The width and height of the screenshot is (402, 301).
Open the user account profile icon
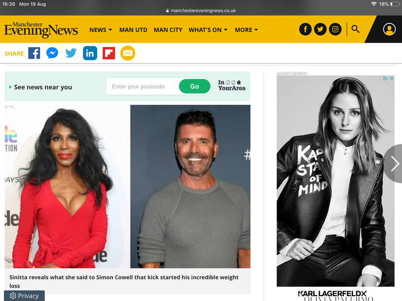tap(389, 29)
